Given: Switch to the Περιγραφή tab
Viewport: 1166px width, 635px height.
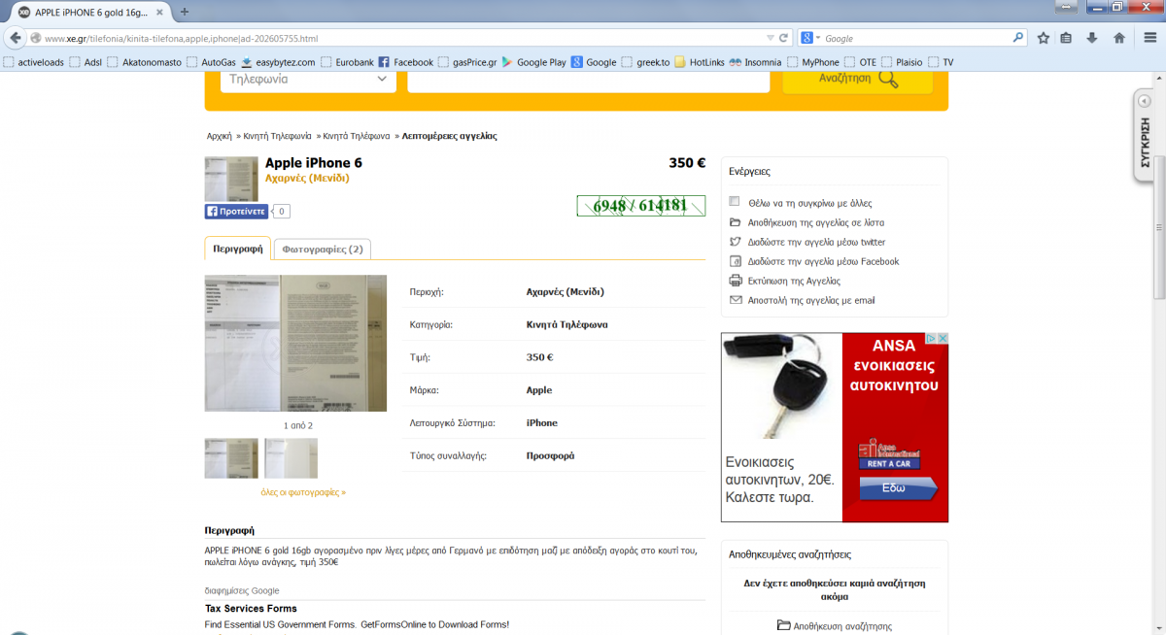Looking at the screenshot, I should tap(238, 249).
